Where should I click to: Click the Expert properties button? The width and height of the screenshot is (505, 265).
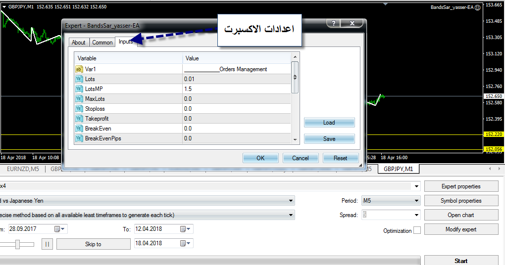point(461,186)
